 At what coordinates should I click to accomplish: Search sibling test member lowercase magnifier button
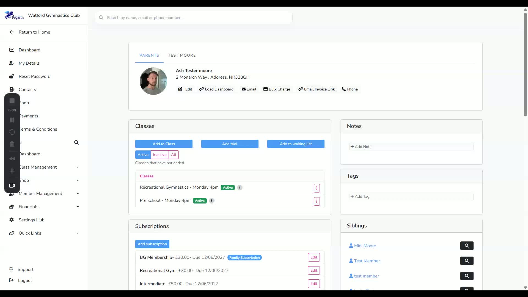click(x=467, y=276)
